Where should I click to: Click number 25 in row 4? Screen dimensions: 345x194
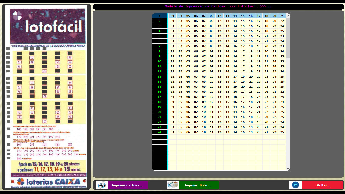(282, 31)
